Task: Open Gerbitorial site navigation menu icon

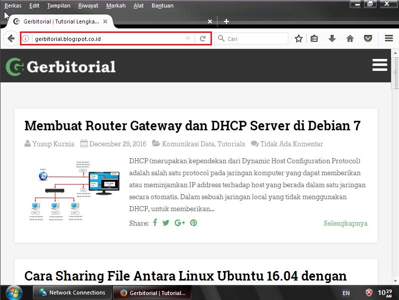Action: [x=380, y=65]
